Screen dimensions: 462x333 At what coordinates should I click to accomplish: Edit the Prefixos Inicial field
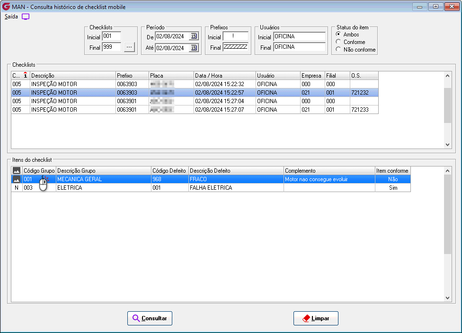click(235, 36)
